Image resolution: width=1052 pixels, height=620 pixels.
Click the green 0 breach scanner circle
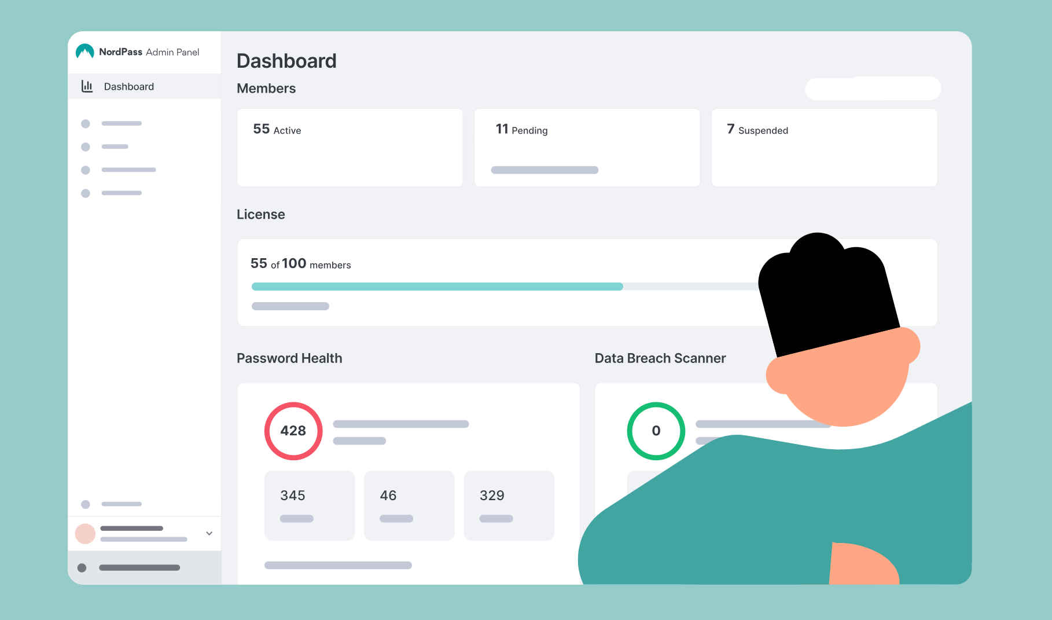656,431
